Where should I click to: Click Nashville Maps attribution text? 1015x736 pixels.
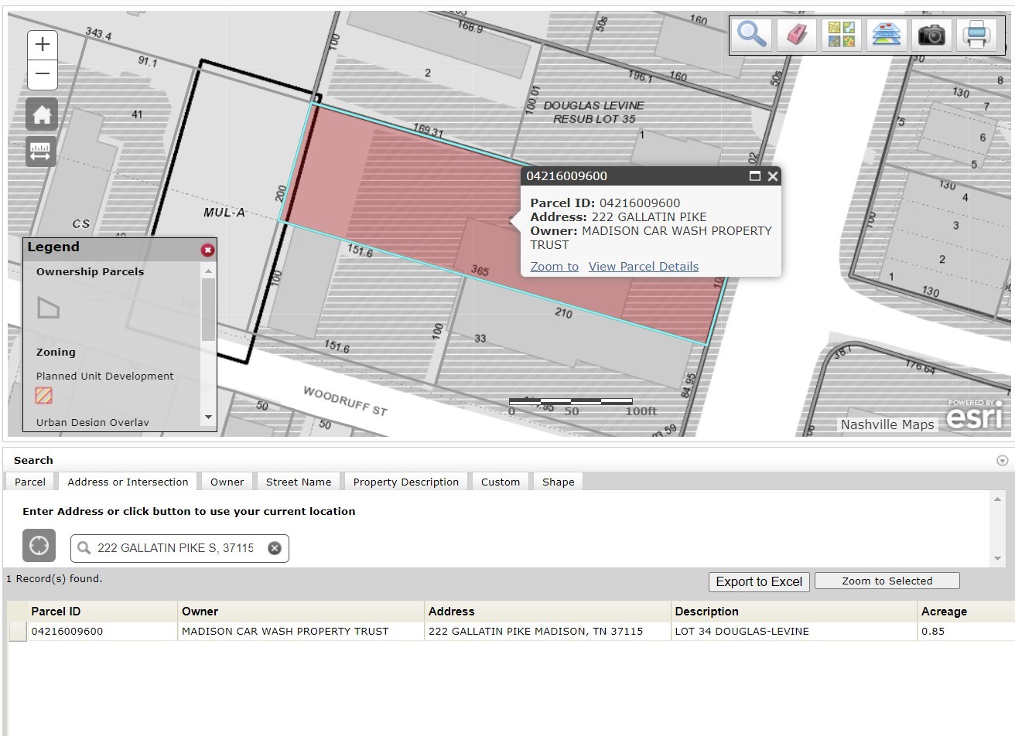pos(887,424)
